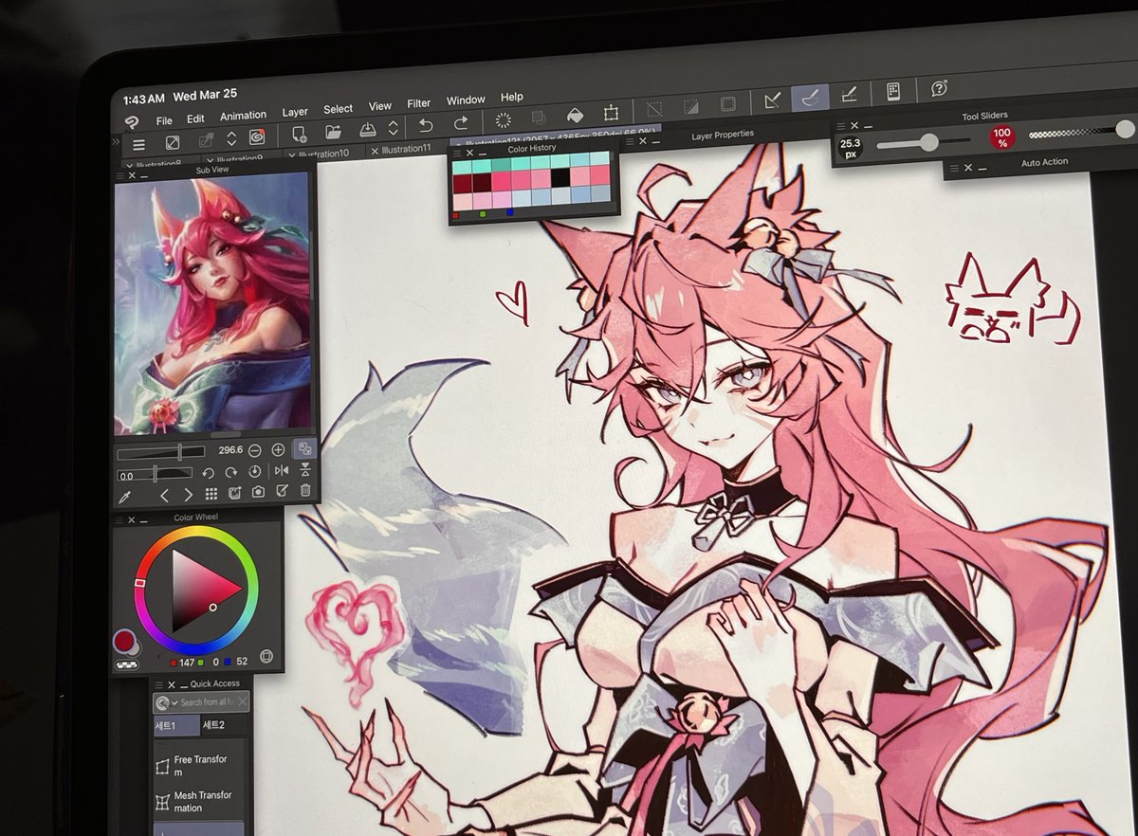Open the Filter menu
This screenshot has width=1138, height=836.
[x=419, y=103]
